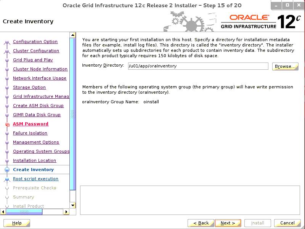This screenshot has height=229, width=305.
Task: Click the Network Interface Usage step bullet
Action: 7,78
